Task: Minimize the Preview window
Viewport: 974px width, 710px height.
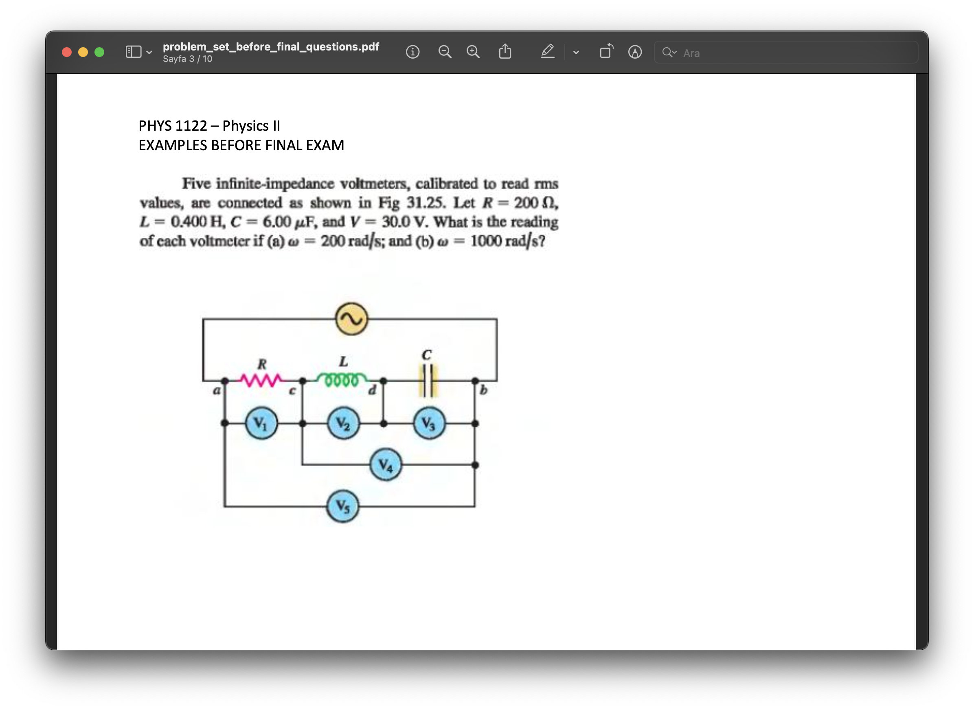Action: (83, 52)
